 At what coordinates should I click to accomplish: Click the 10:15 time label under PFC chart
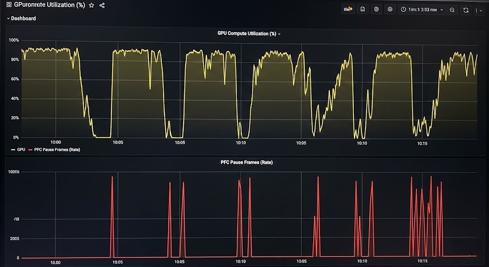[422, 261]
